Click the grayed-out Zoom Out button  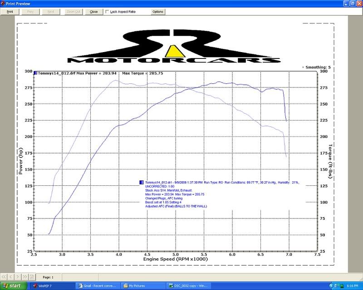coord(74,12)
